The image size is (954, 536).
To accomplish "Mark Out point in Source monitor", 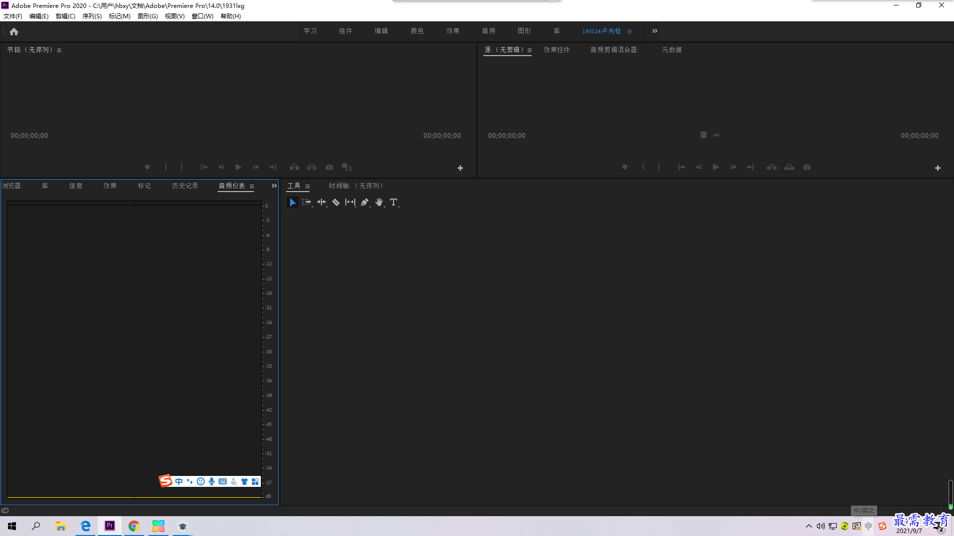I will [659, 167].
